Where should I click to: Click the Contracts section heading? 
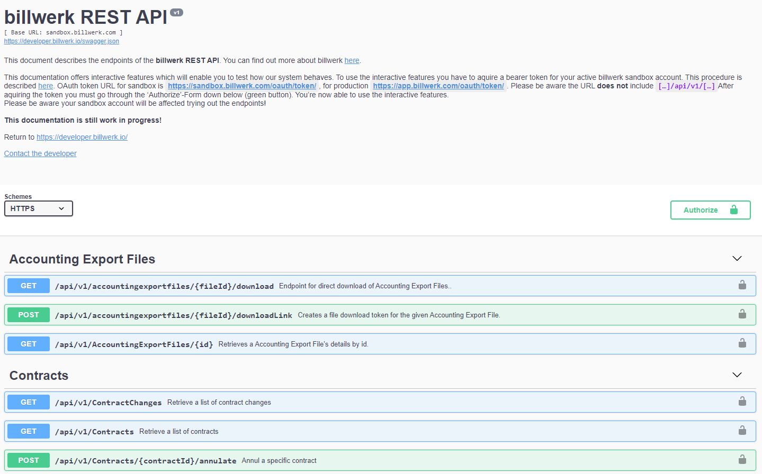[39, 376]
